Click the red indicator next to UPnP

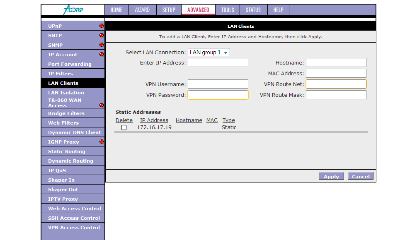[102, 26]
